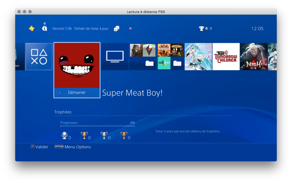Select the Broforce thumbnail in folder
The image size is (292, 183).
click(164, 50)
